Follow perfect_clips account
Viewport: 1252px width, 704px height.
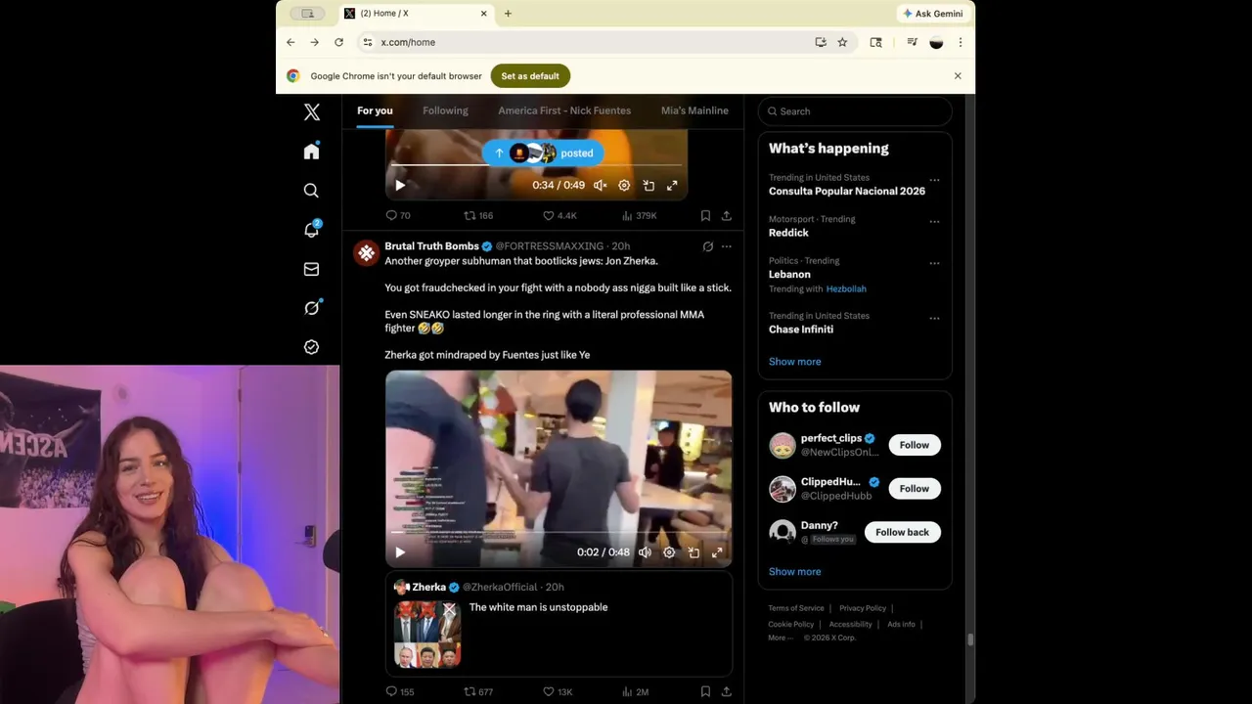click(x=915, y=445)
